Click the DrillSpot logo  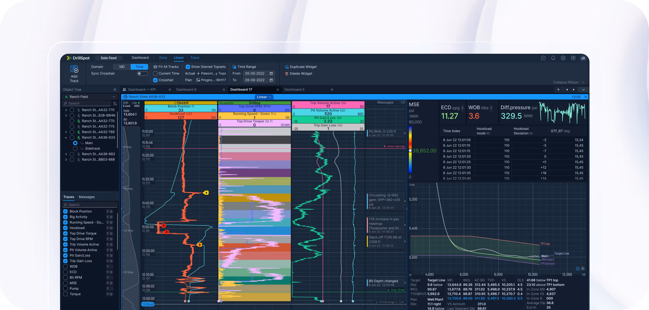point(78,58)
